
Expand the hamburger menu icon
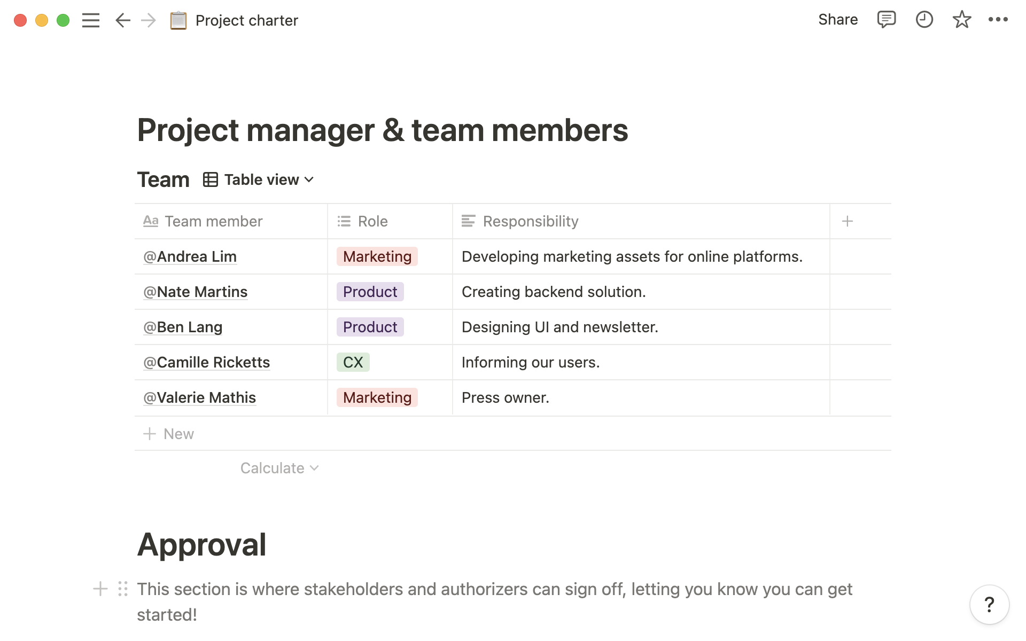coord(91,20)
